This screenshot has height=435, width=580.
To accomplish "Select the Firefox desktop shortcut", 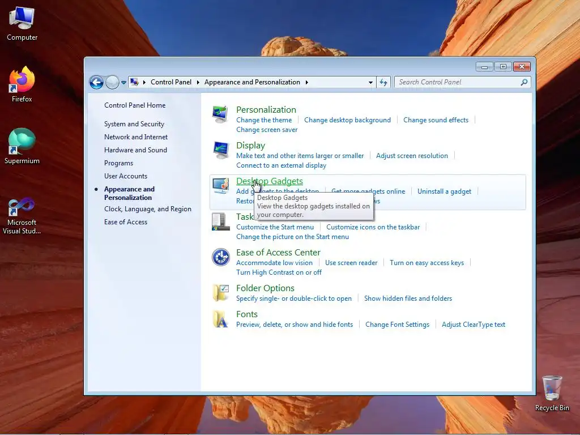I will [22, 84].
